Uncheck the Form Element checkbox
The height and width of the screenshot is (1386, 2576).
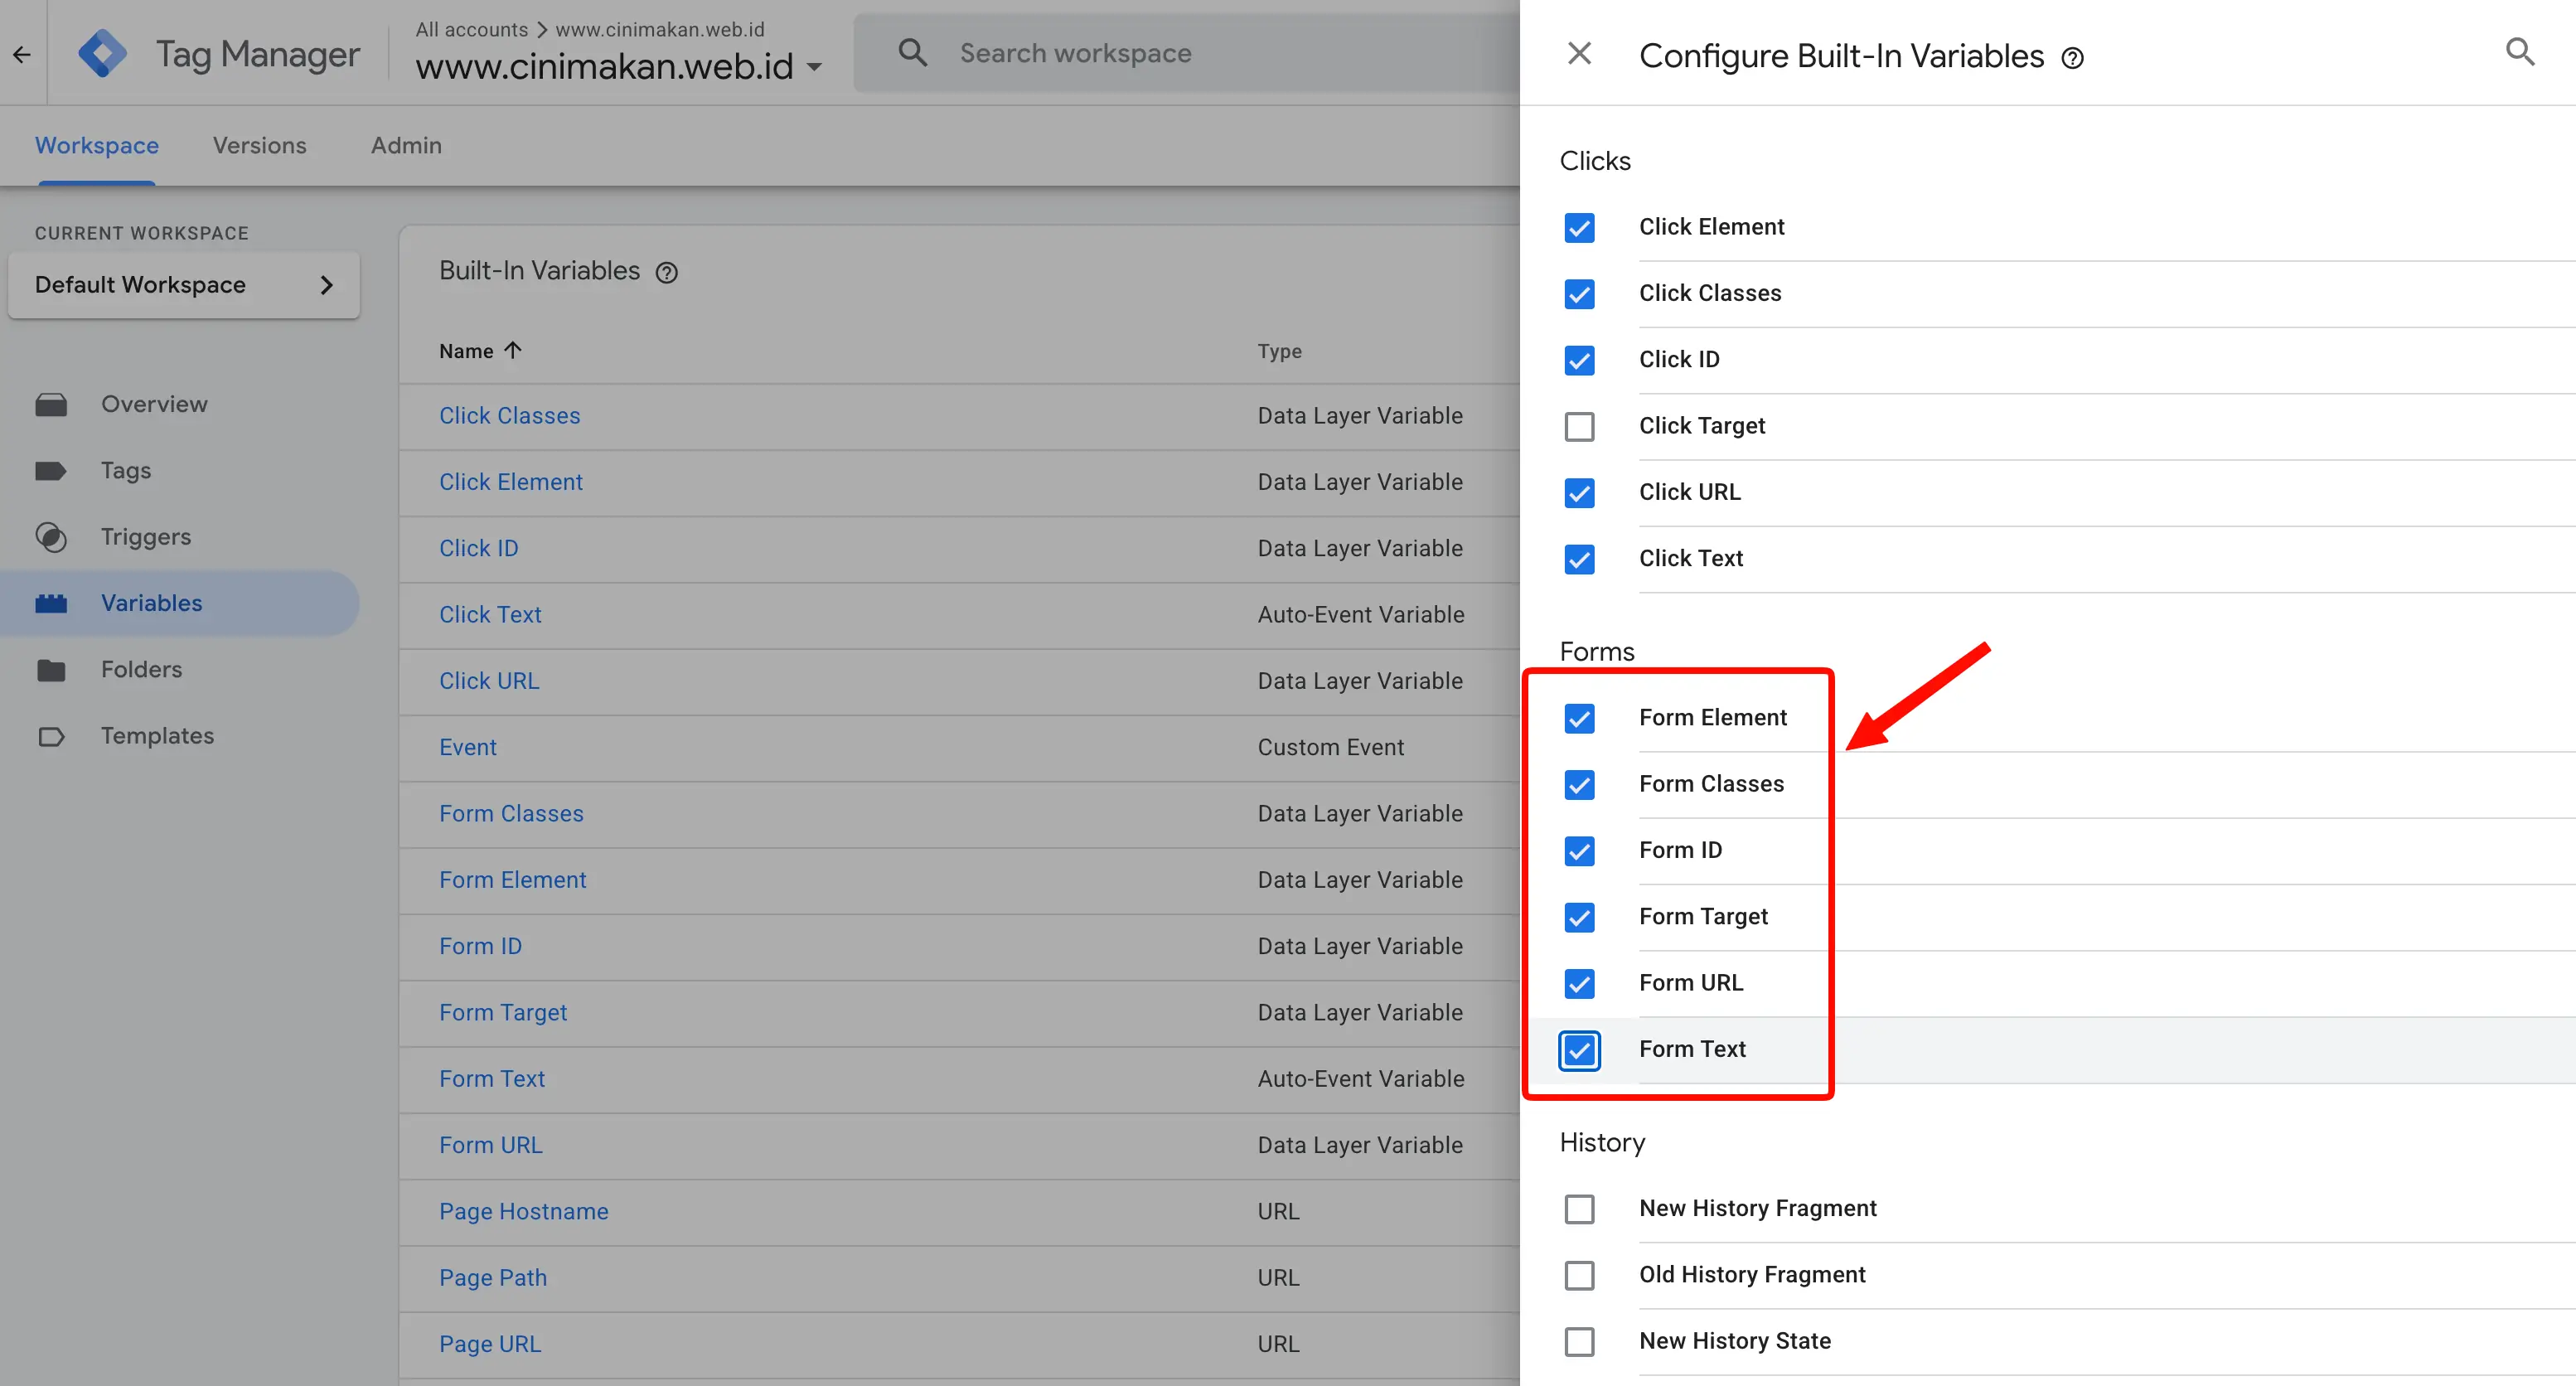(1579, 718)
